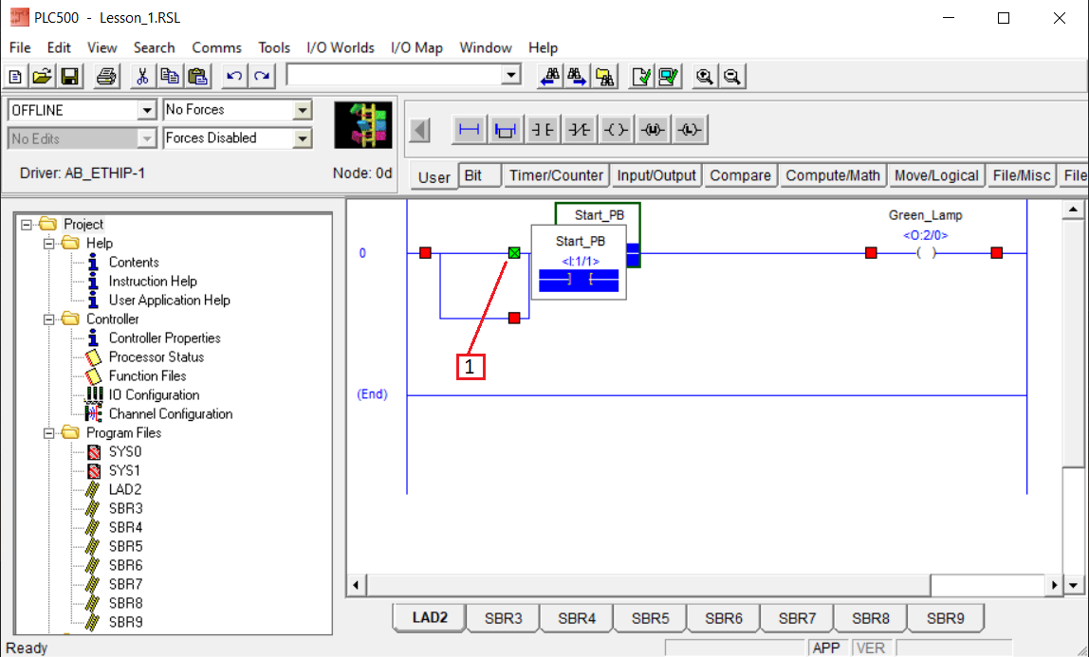Insert a new rung instruction
This screenshot has width=1089, height=657.
click(469, 130)
